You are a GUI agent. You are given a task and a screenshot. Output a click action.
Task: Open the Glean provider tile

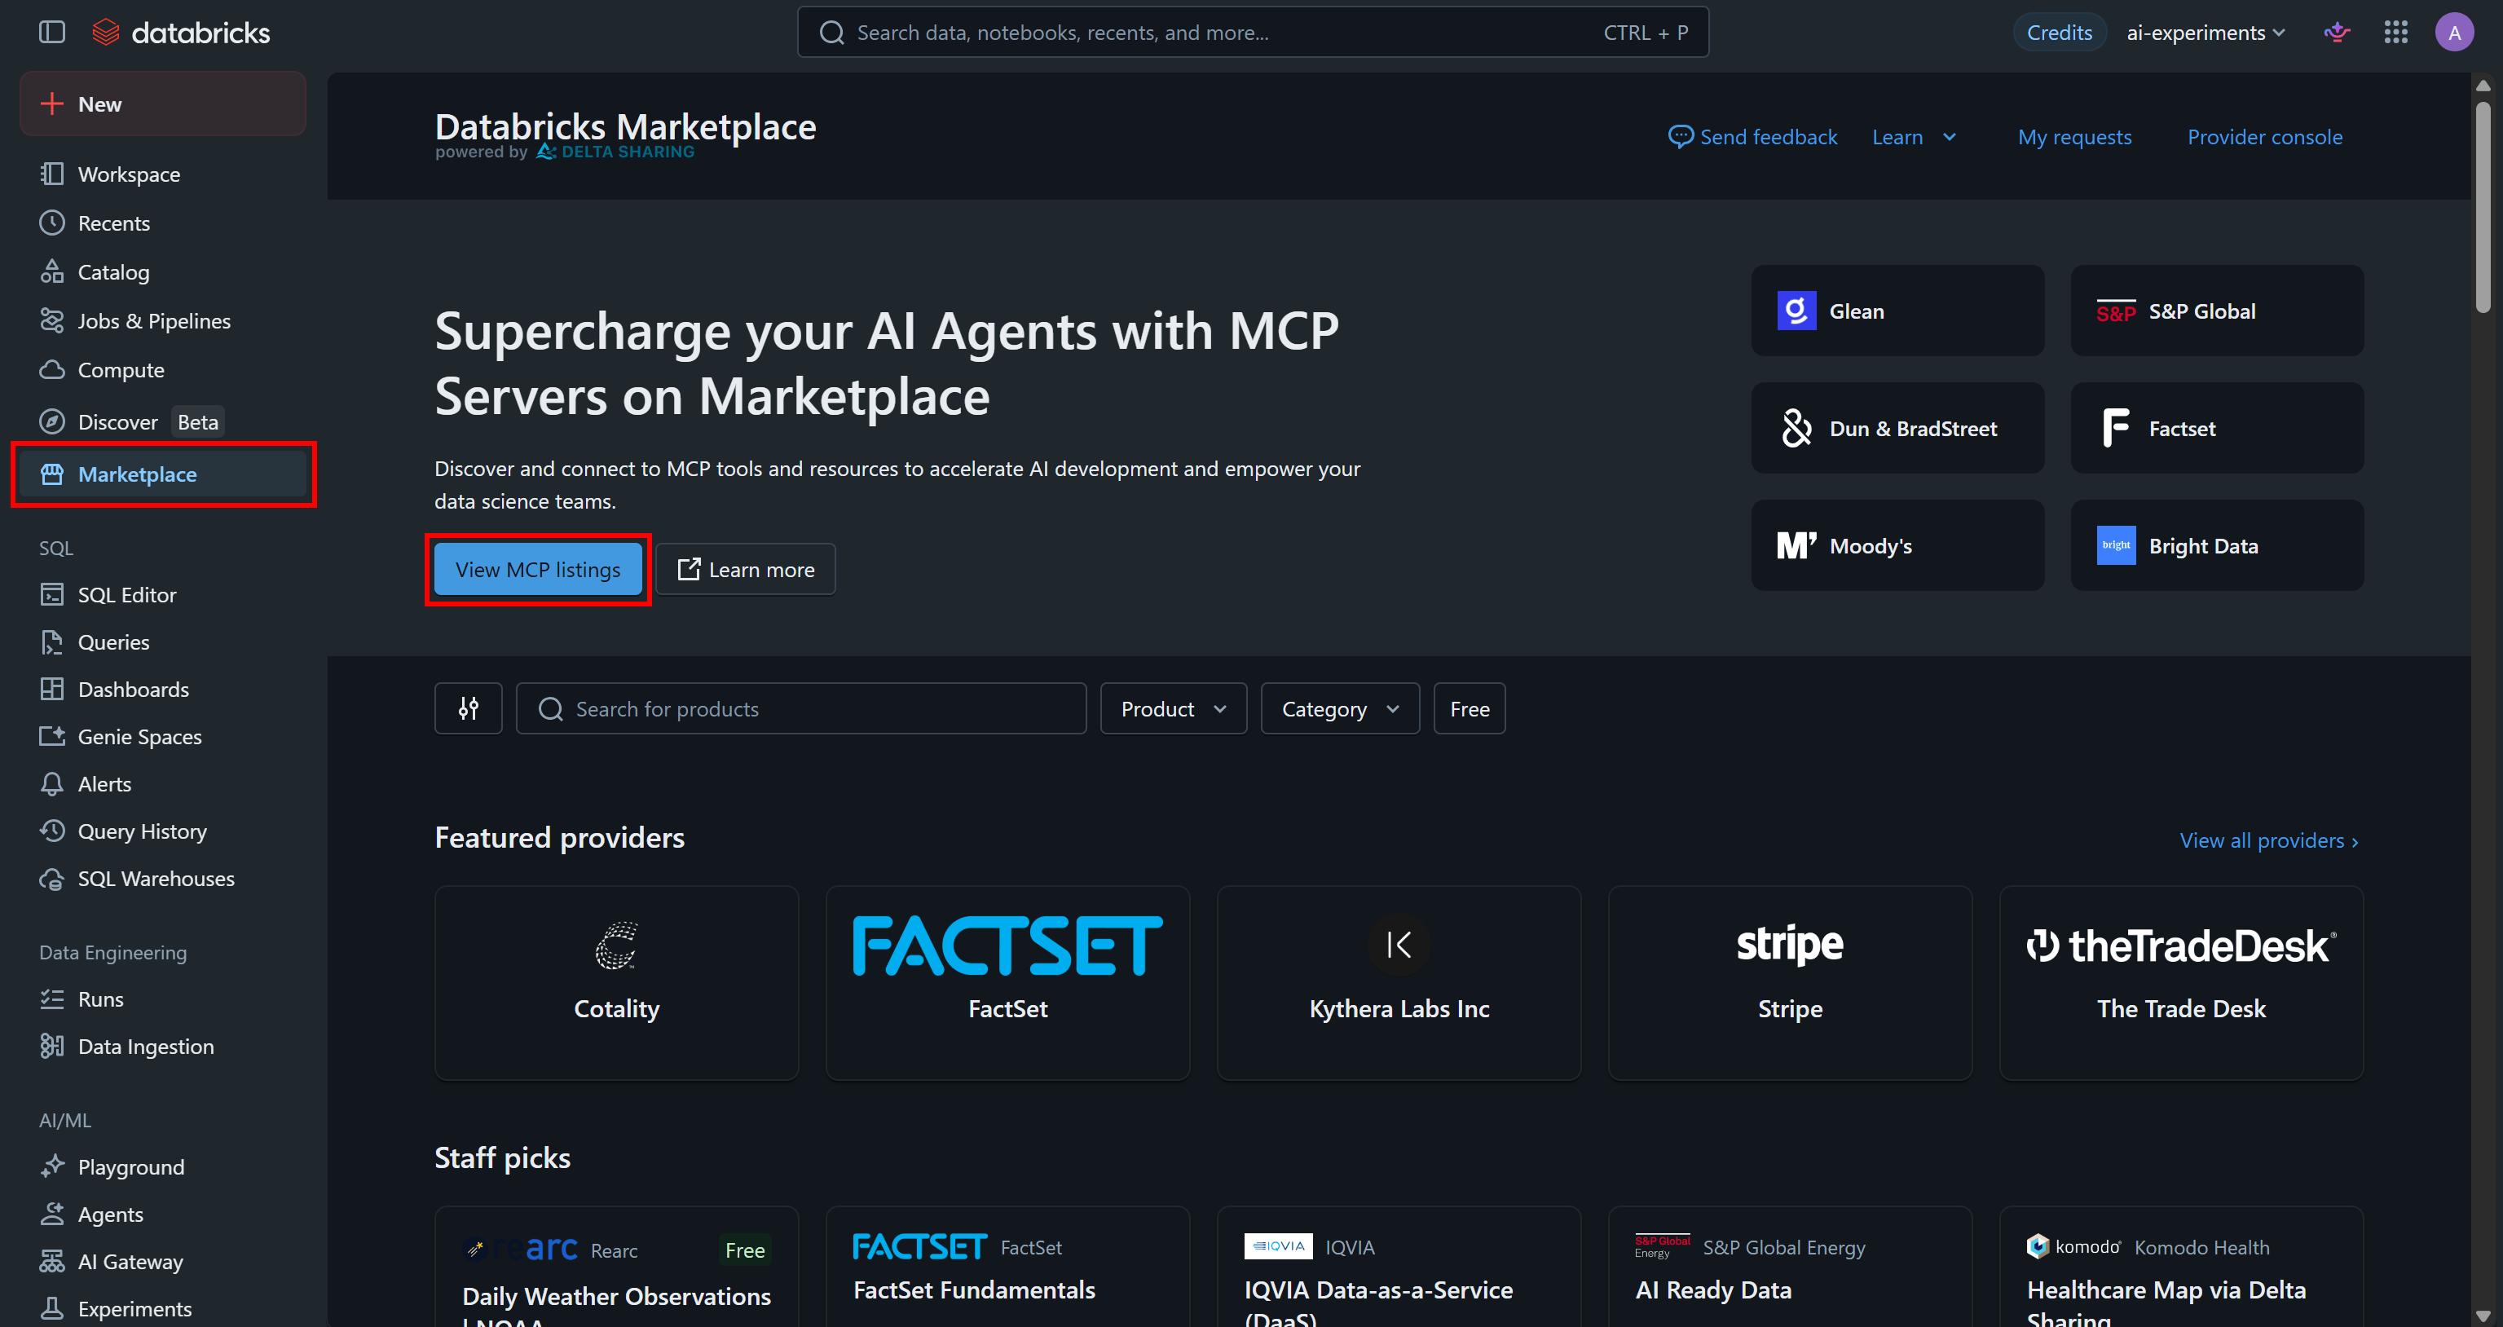[x=1897, y=311]
